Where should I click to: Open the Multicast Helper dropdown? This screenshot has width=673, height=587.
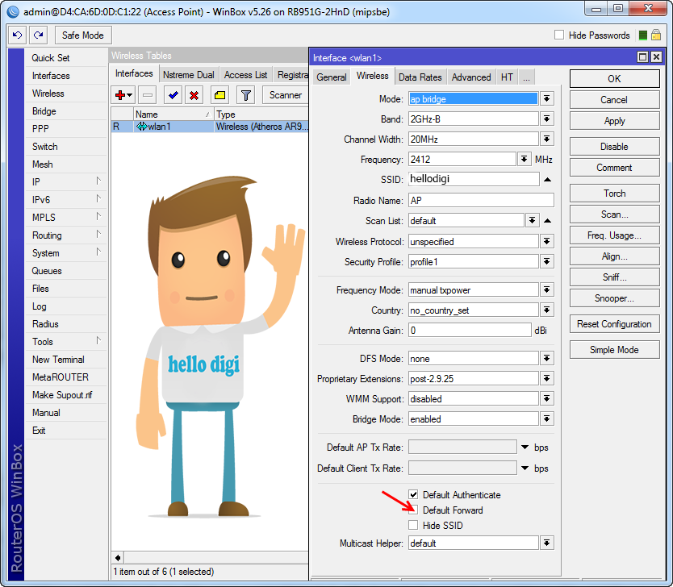coord(546,543)
